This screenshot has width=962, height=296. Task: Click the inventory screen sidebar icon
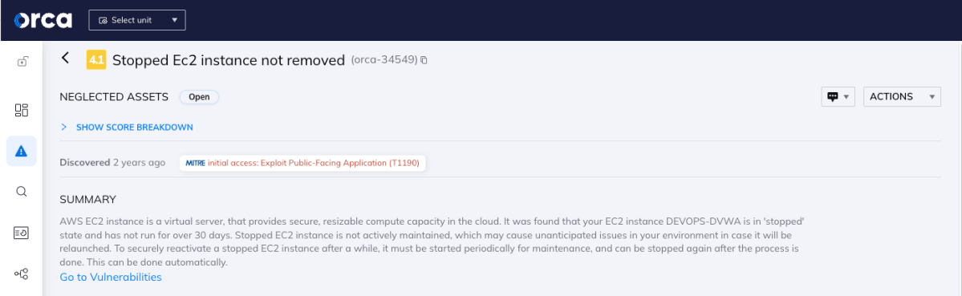pyautogui.click(x=22, y=233)
